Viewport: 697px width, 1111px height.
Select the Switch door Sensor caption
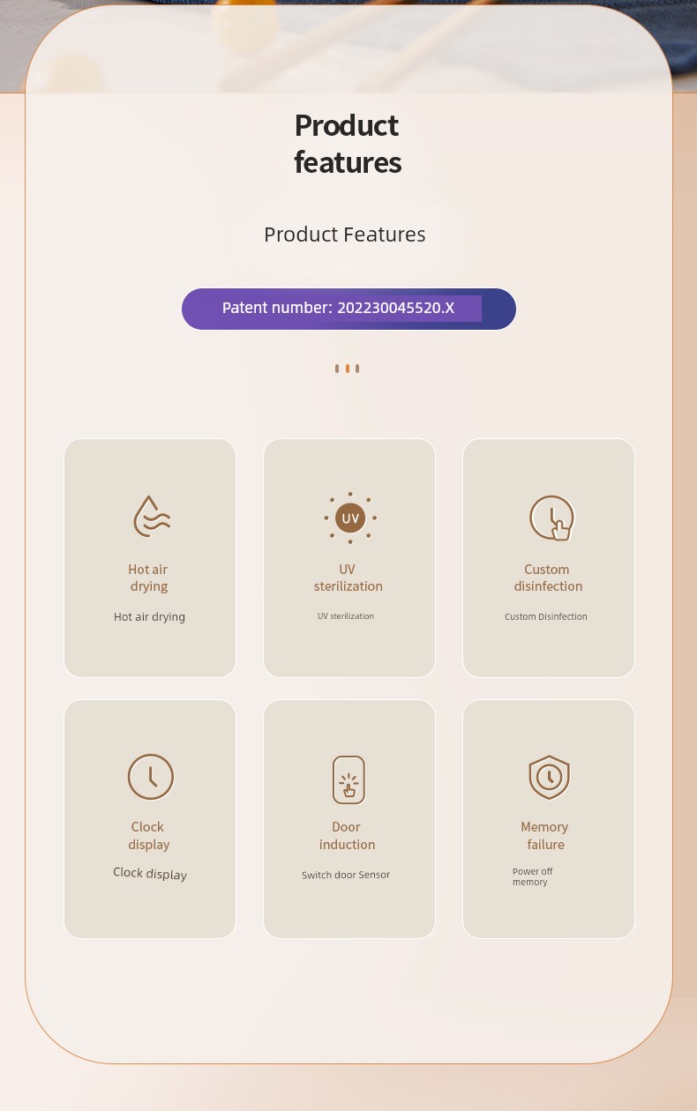click(346, 875)
